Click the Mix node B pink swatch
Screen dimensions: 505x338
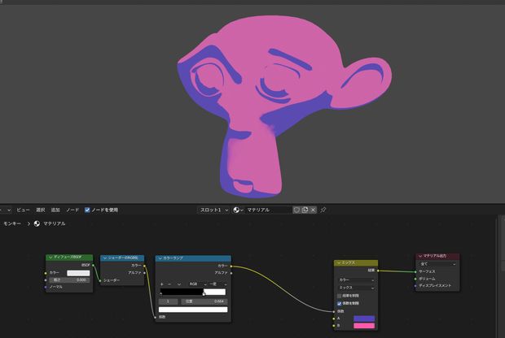click(x=364, y=326)
